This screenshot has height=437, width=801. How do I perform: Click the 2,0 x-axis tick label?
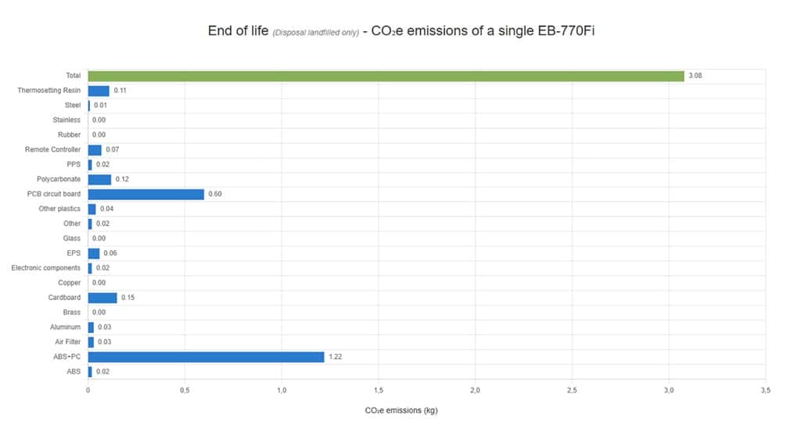pyautogui.click(x=475, y=390)
